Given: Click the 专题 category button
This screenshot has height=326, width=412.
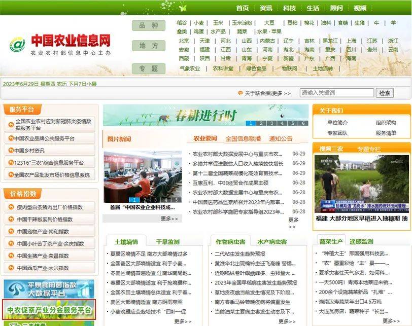Looking at the screenshot, I should click(x=149, y=69).
